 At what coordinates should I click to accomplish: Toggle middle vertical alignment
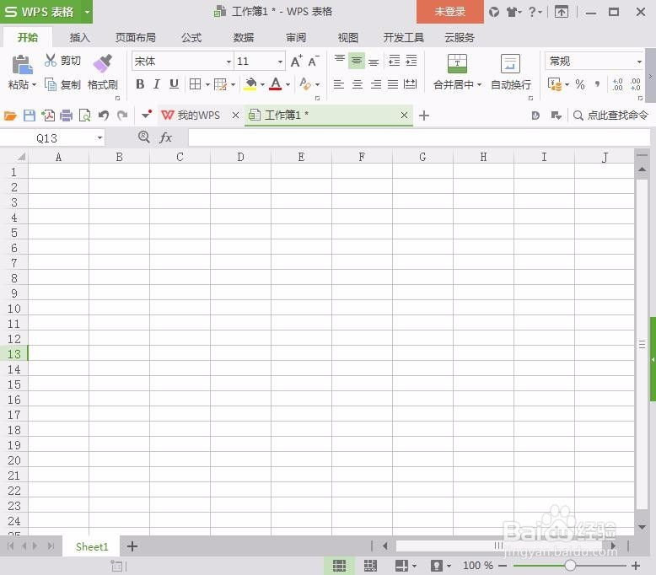point(357,61)
